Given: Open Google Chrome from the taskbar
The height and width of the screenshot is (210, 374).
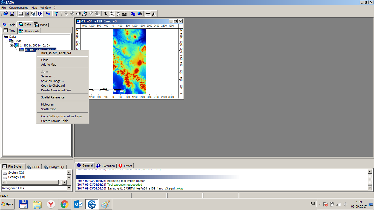Looking at the screenshot, I should tap(65, 204).
